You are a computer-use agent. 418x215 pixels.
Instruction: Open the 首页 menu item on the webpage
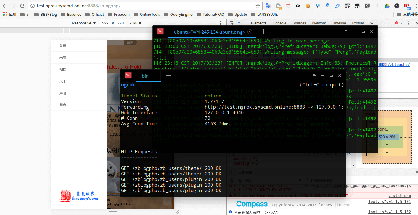click(79, 46)
